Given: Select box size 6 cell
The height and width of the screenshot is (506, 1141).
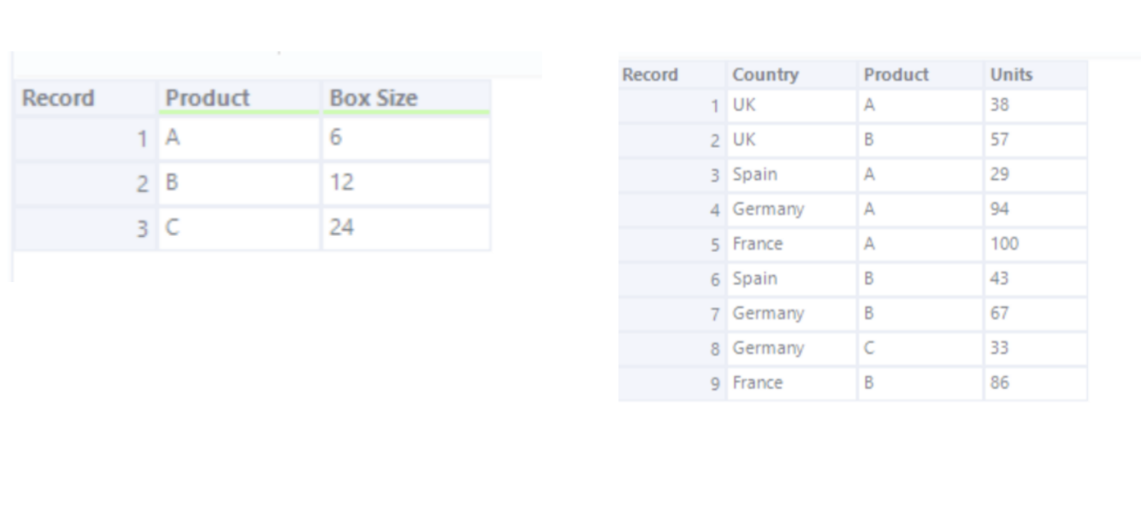Looking at the screenshot, I should point(406,138).
